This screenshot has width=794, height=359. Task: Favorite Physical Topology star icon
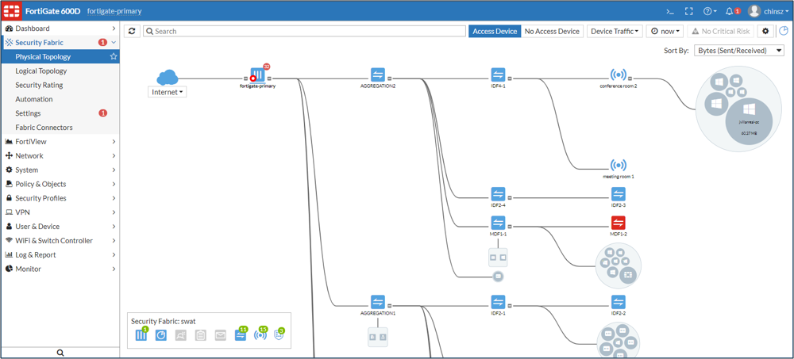114,56
